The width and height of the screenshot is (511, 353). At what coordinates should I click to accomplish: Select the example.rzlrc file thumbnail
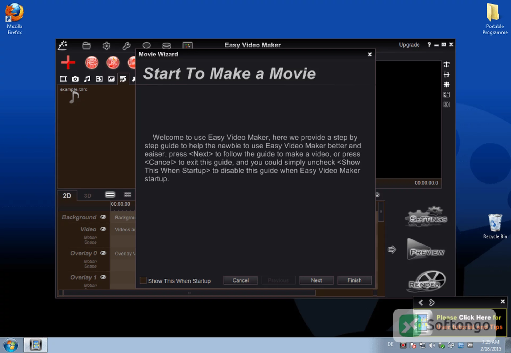coord(74,96)
